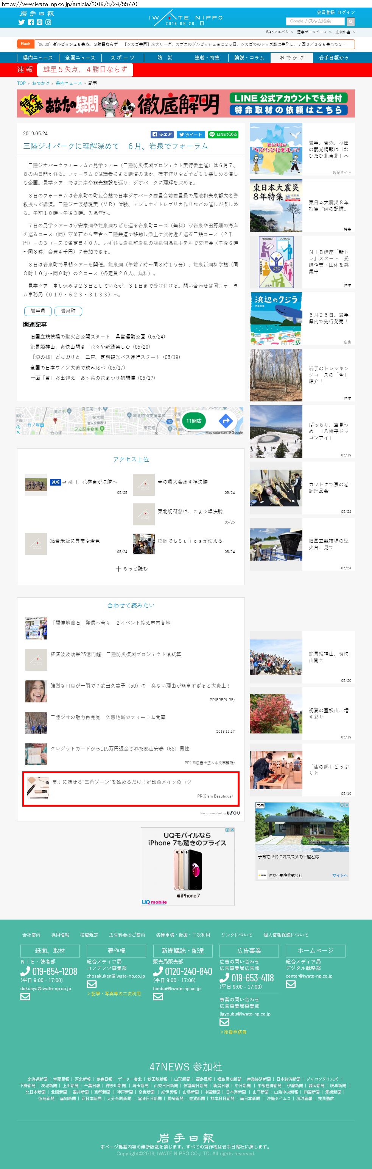The height and width of the screenshot is (1169, 372).
Task: Click footer 採用情報 link
Action: [60, 935]
